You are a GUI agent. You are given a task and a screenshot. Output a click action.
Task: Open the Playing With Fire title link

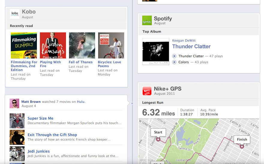pos(50,64)
